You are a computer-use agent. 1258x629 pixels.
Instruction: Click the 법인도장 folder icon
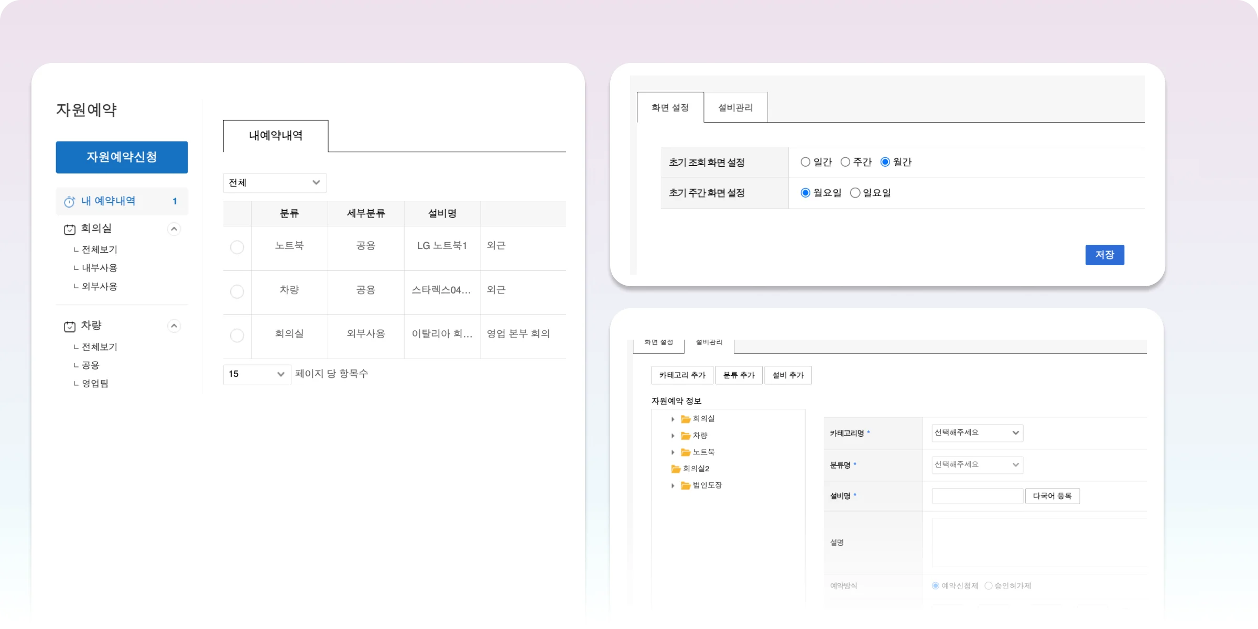pyautogui.click(x=685, y=485)
